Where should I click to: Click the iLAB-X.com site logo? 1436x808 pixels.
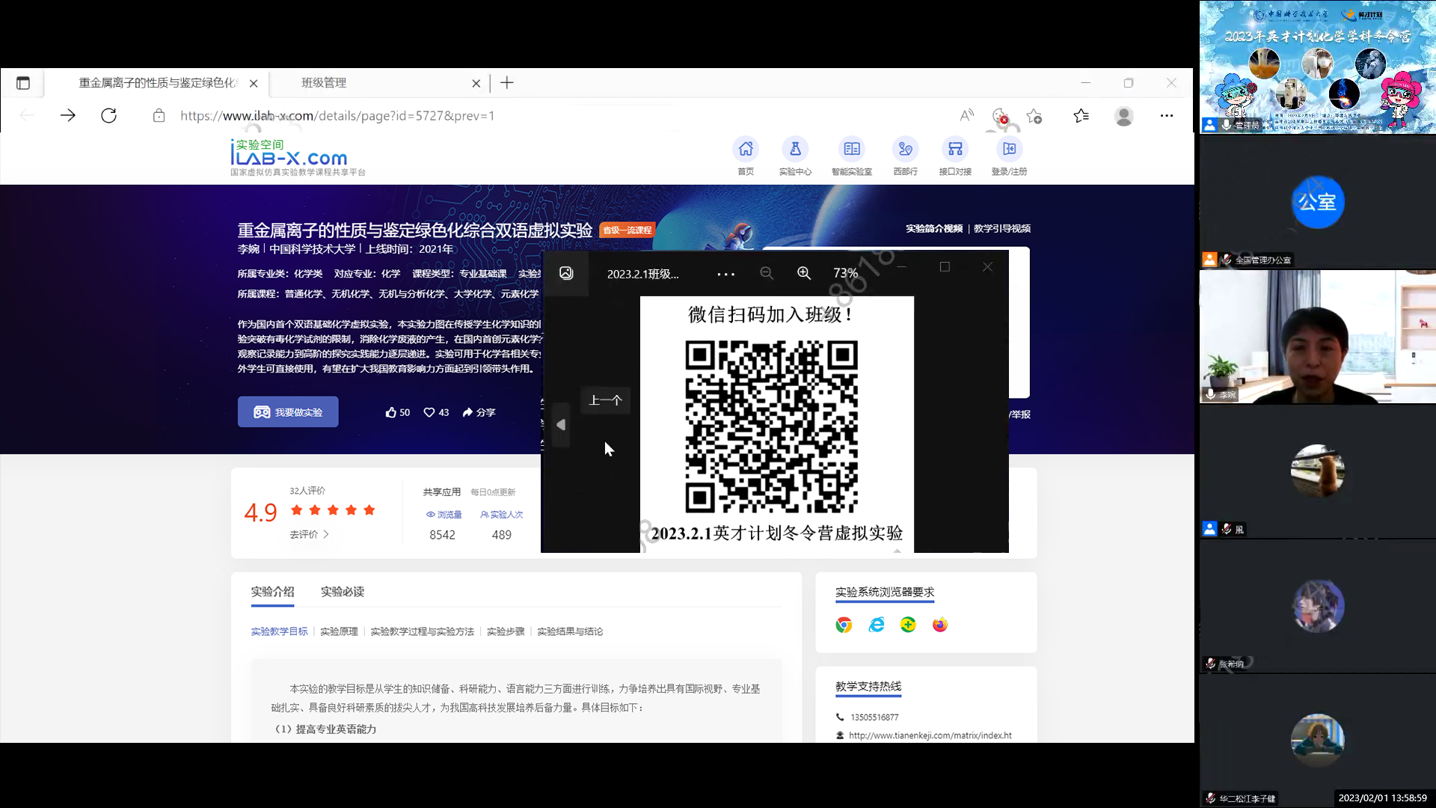tap(298, 157)
